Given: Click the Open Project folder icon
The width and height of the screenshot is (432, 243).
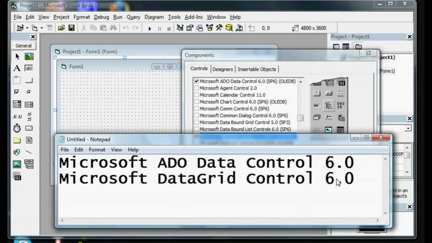Looking at the screenshot, I should tap(61, 28).
